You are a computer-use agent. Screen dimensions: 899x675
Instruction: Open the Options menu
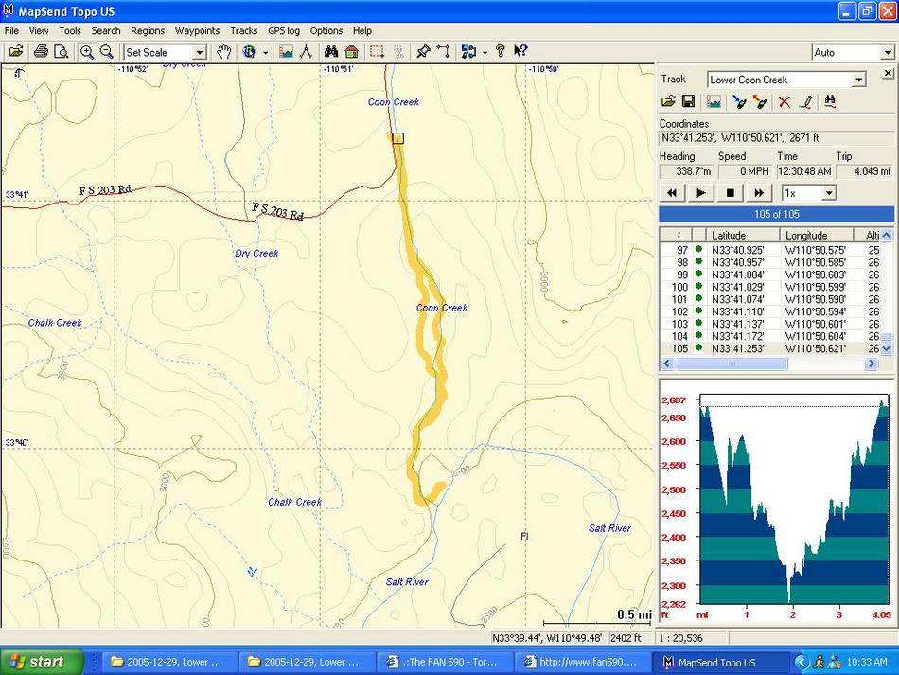[326, 31]
